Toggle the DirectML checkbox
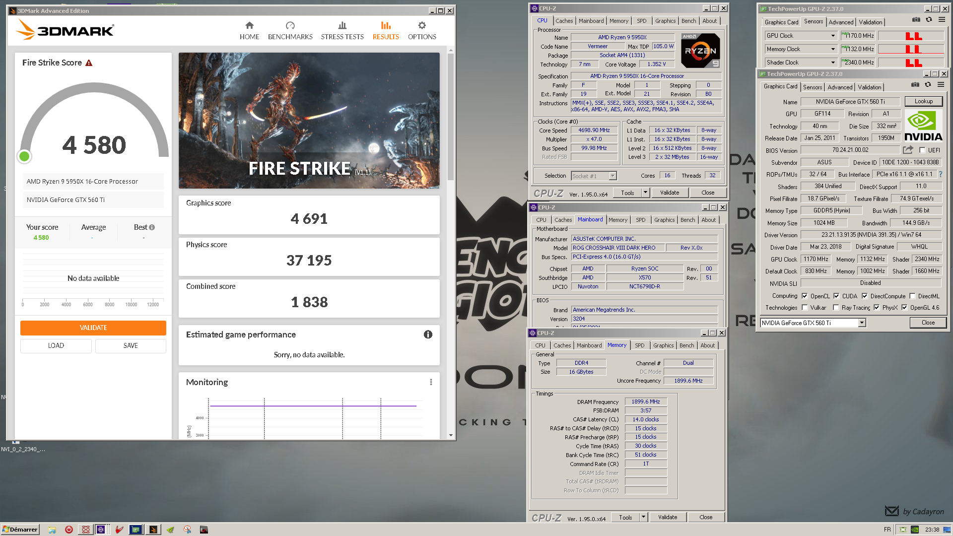 tap(912, 296)
